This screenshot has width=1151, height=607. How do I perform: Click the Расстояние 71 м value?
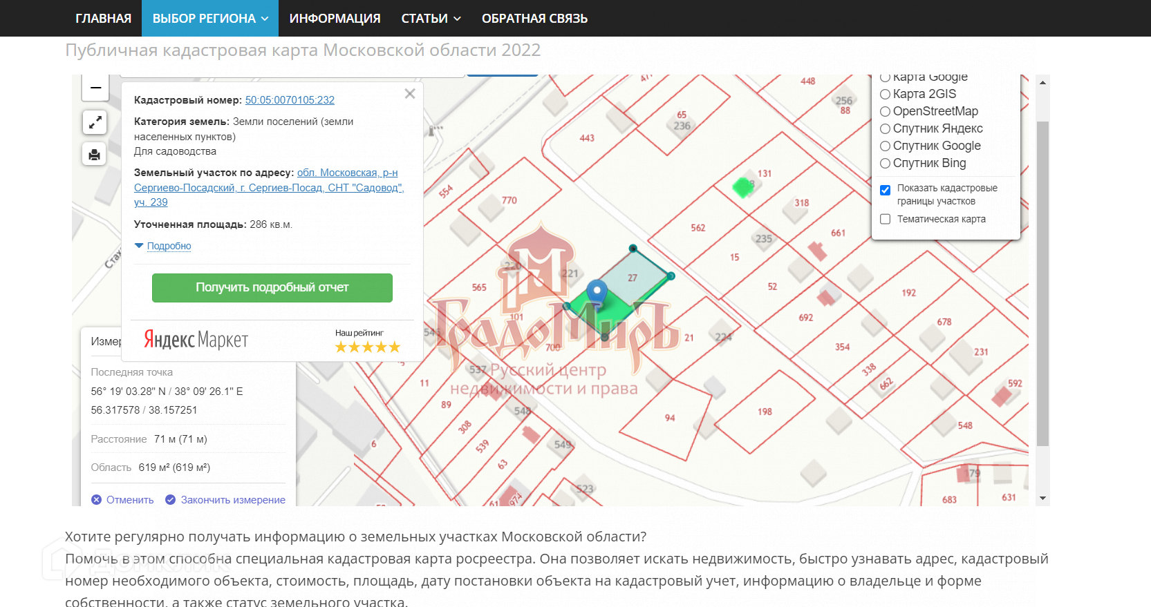pyautogui.click(x=180, y=439)
